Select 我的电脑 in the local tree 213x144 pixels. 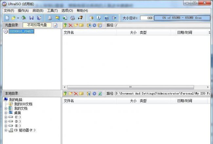pyautogui.click(x=15, y=100)
